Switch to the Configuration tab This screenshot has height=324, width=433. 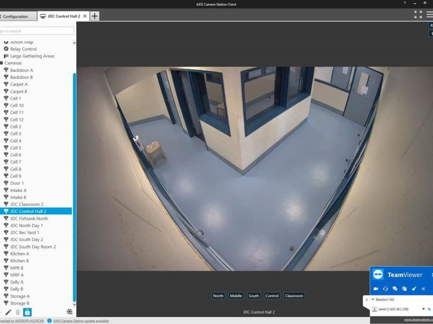pyautogui.click(x=16, y=16)
